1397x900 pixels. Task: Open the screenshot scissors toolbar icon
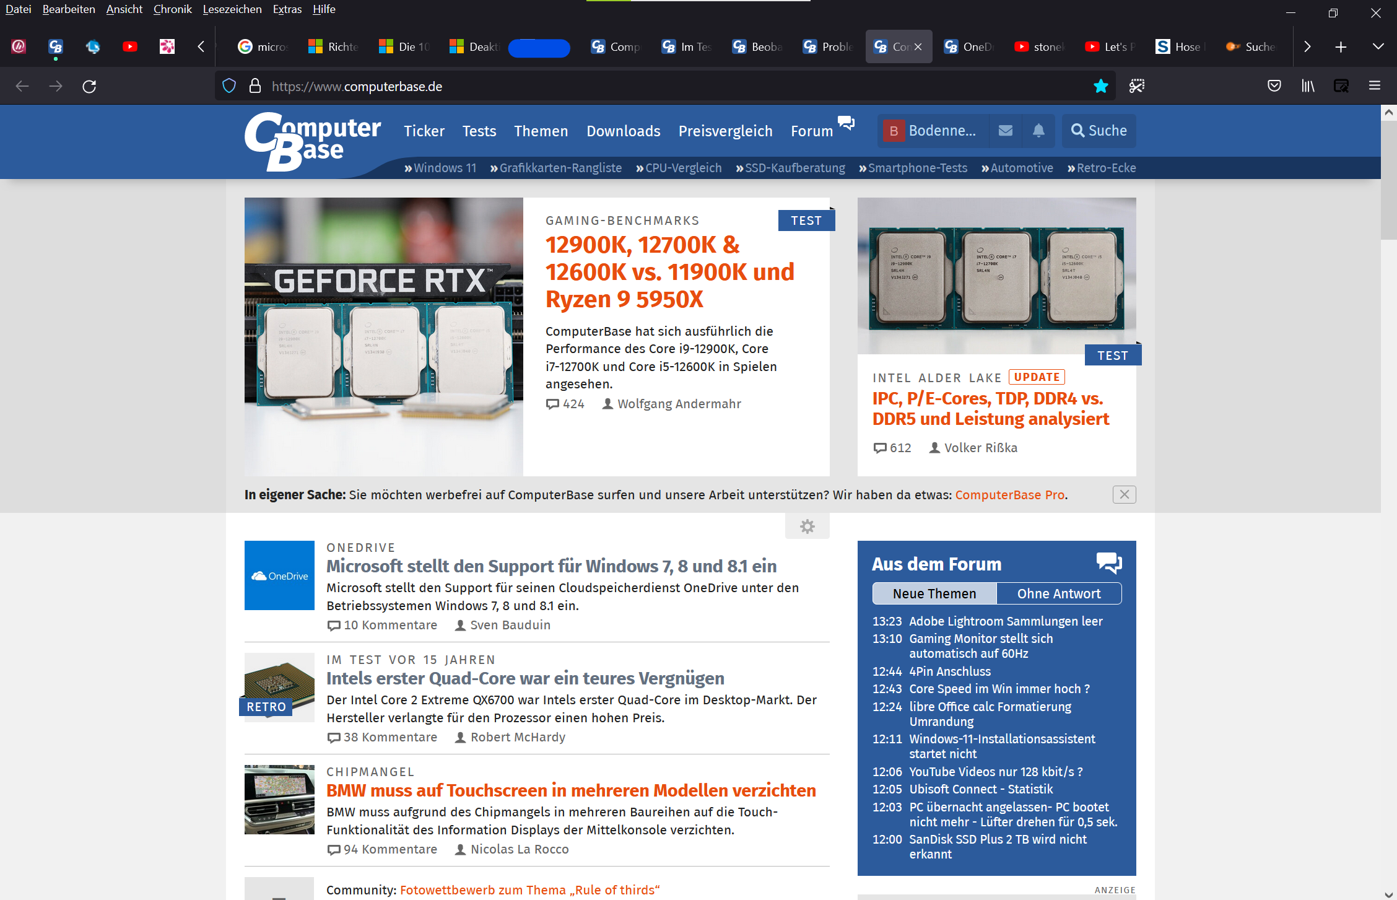click(1136, 86)
